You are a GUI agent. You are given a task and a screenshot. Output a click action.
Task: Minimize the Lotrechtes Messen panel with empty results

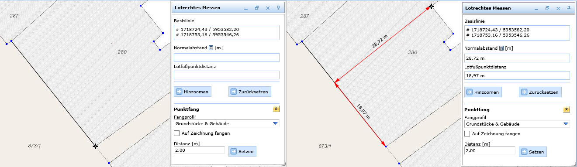(246, 8)
